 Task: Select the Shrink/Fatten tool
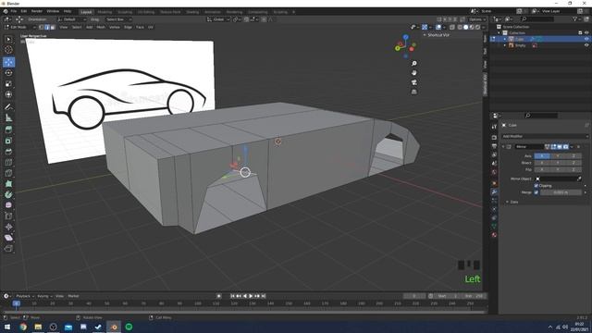point(8,227)
